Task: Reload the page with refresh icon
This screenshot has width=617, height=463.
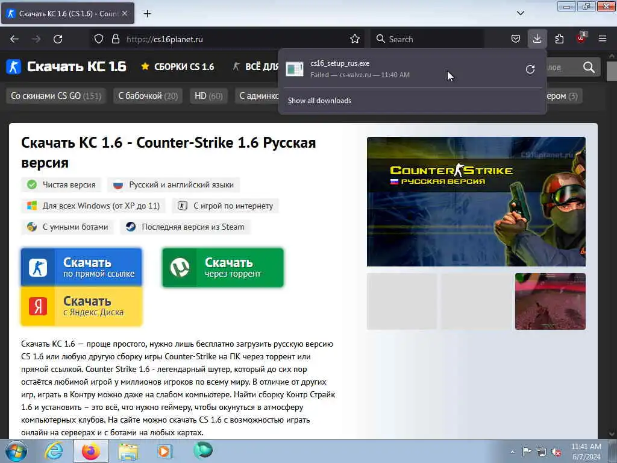Action: pyautogui.click(x=58, y=39)
